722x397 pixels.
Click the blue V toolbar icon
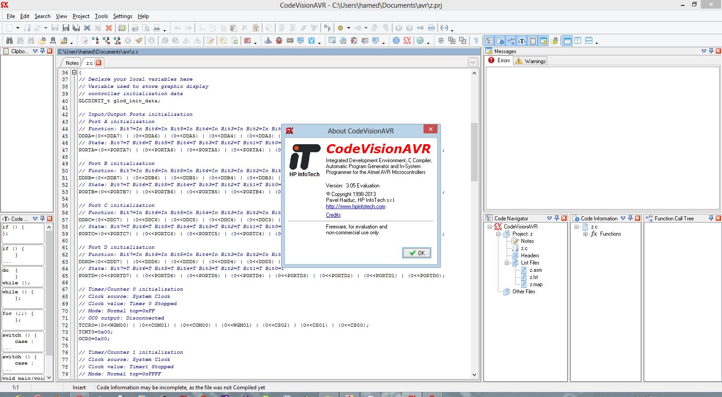tap(312, 41)
